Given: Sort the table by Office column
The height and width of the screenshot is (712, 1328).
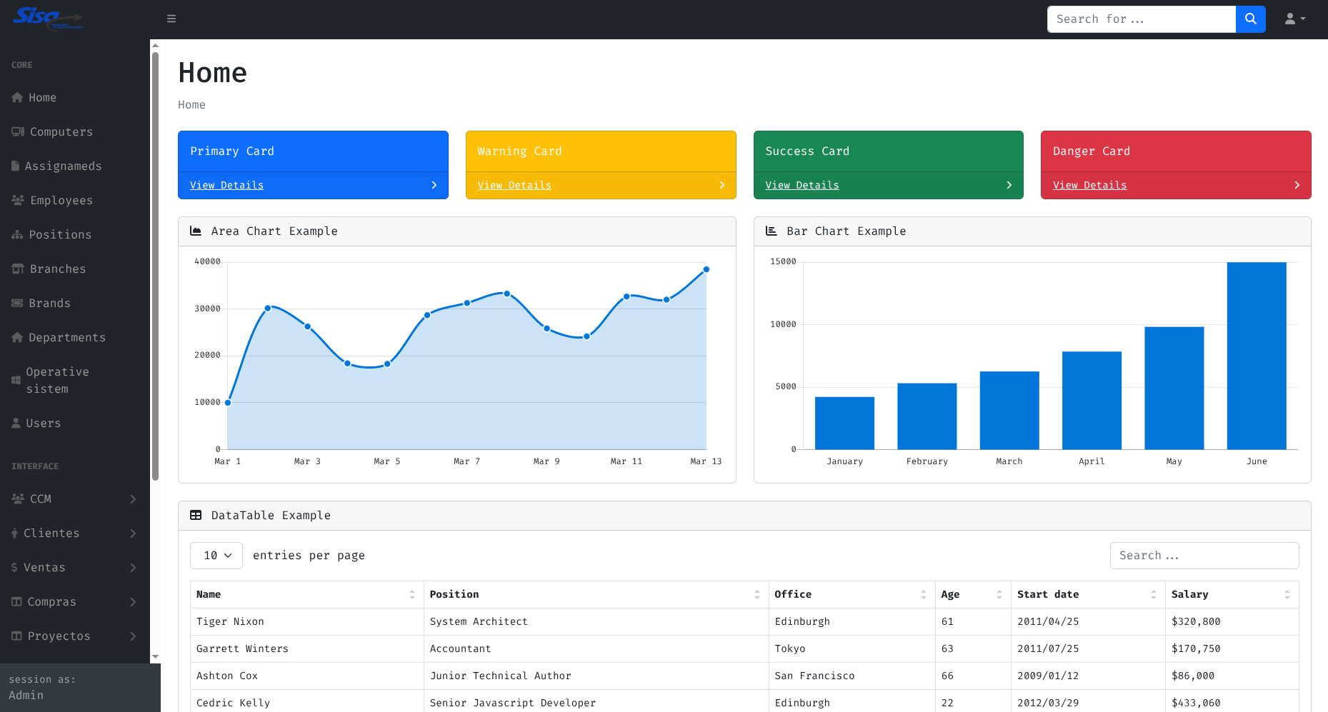Looking at the screenshot, I should [852, 594].
